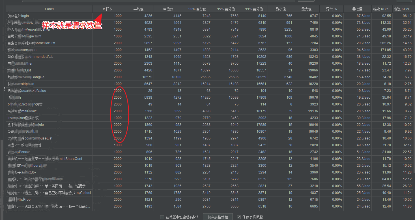Click the average value 896
This screenshot has width=415, height=220.
[x=149, y=152]
